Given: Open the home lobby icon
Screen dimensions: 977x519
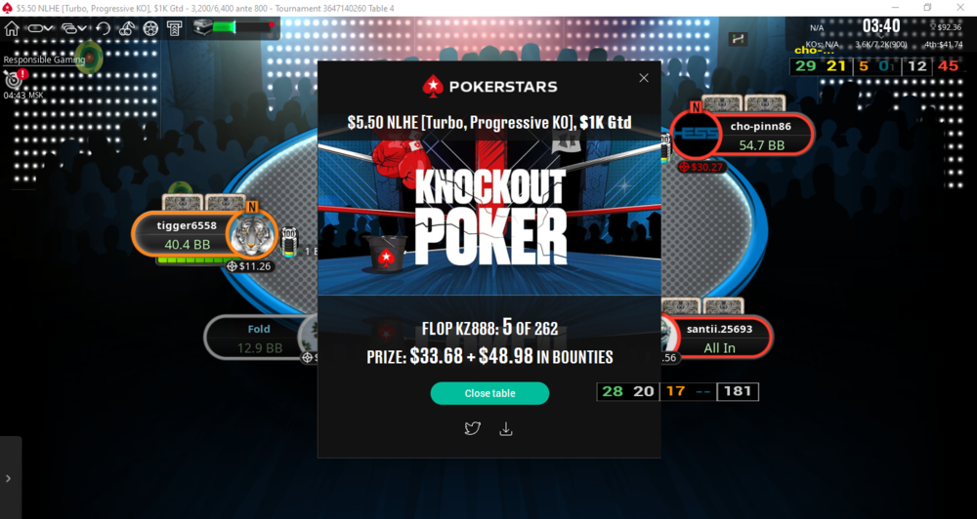Looking at the screenshot, I should click(x=12, y=28).
